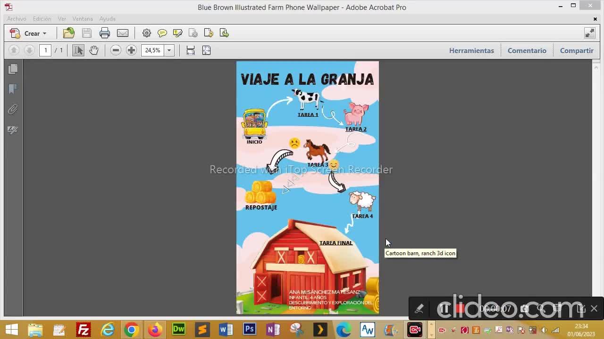
Task: Open the zoom percentage dropdown
Action: coord(169,50)
